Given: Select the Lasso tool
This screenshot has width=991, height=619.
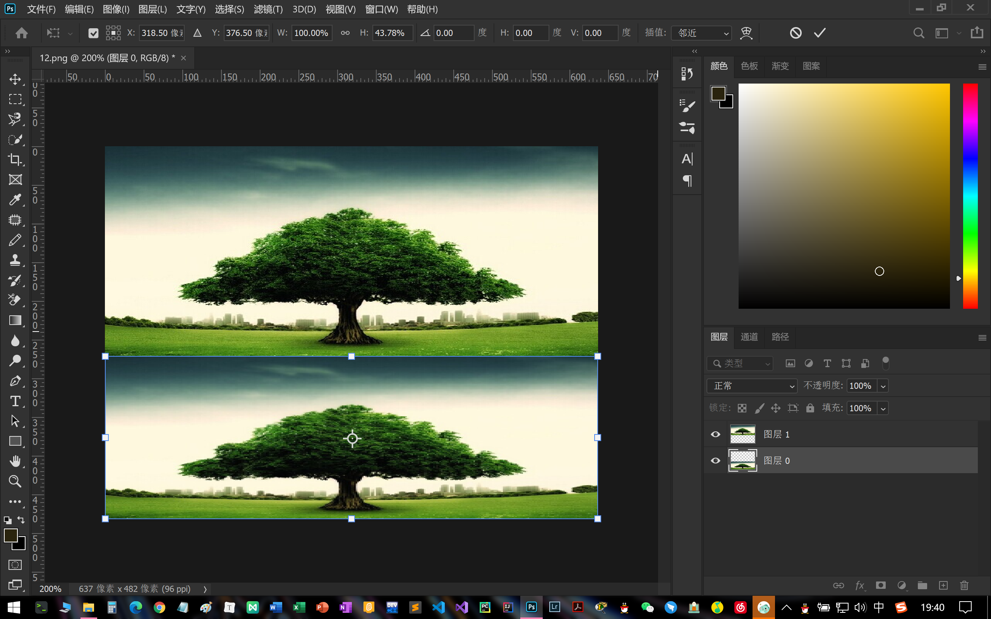Looking at the screenshot, I should coord(15,119).
